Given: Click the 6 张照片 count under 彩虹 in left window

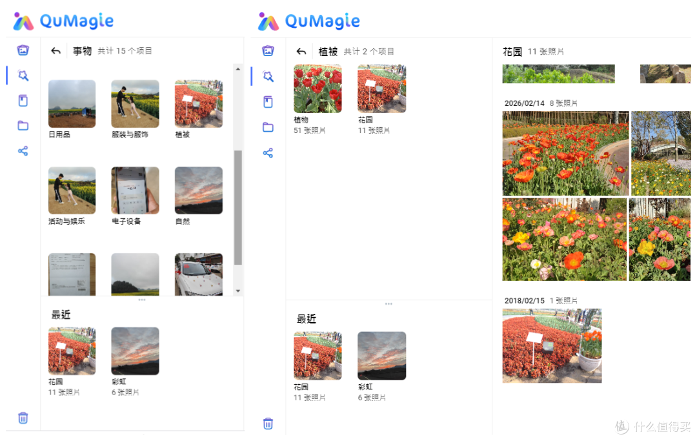Looking at the screenshot, I should (125, 392).
